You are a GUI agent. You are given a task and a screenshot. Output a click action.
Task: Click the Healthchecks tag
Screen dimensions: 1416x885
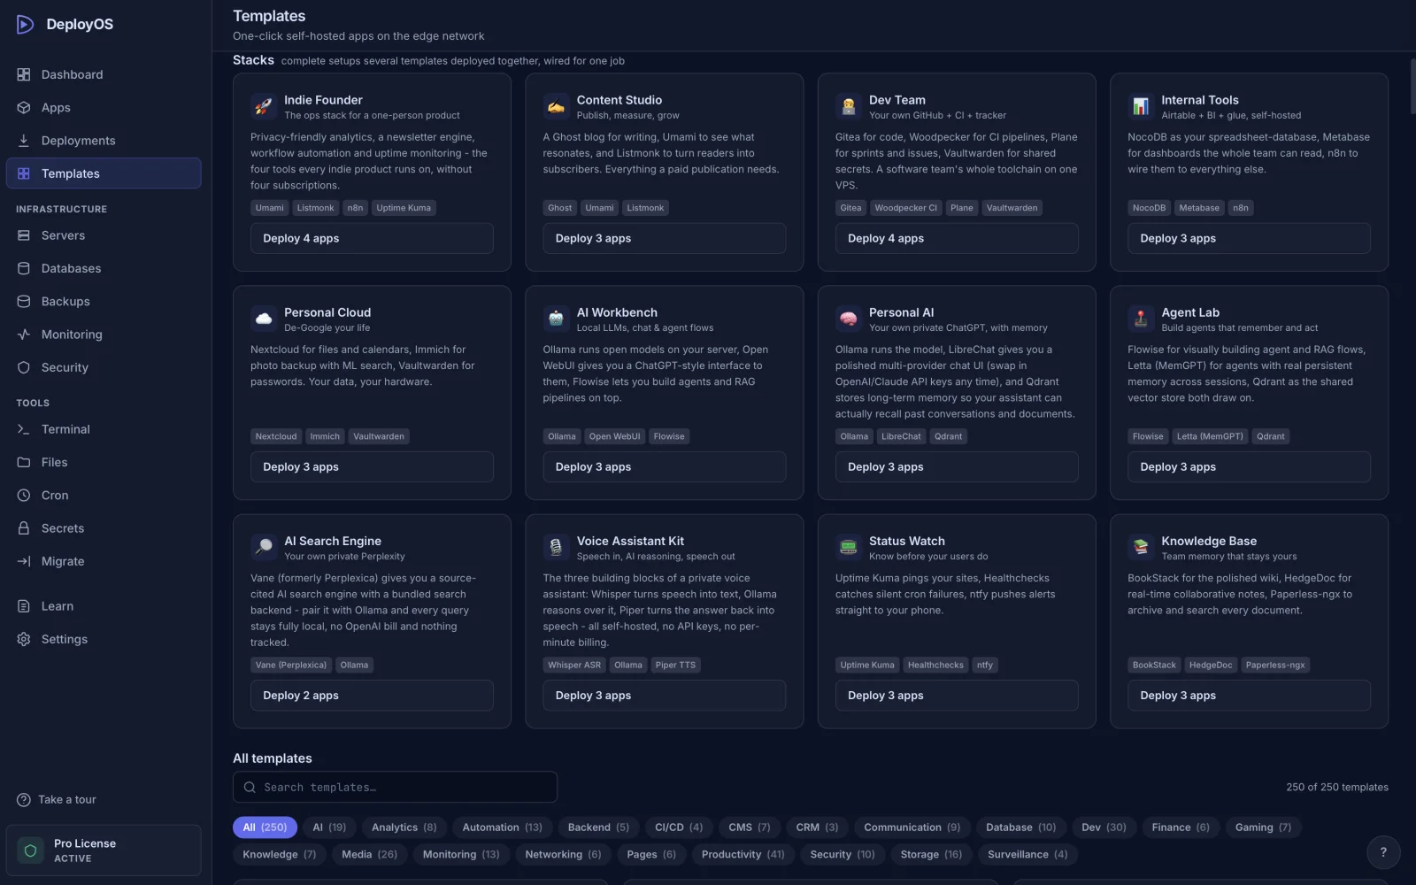pyautogui.click(x=935, y=665)
